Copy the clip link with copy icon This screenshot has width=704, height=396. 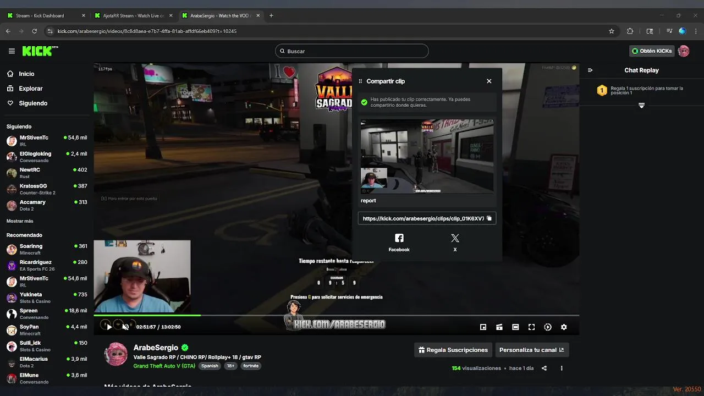tap(489, 218)
